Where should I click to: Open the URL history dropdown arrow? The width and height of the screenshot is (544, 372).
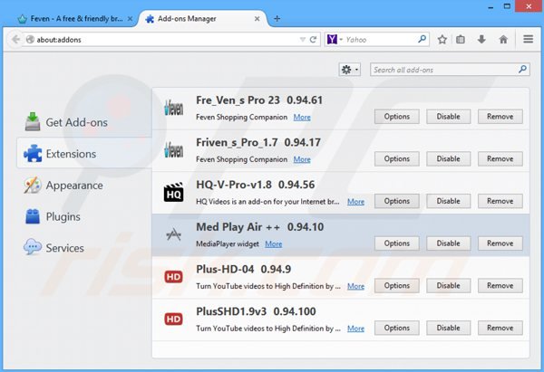(303, 40)
